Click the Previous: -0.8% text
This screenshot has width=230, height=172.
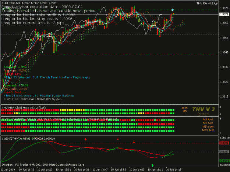click(x=15, y=70)
